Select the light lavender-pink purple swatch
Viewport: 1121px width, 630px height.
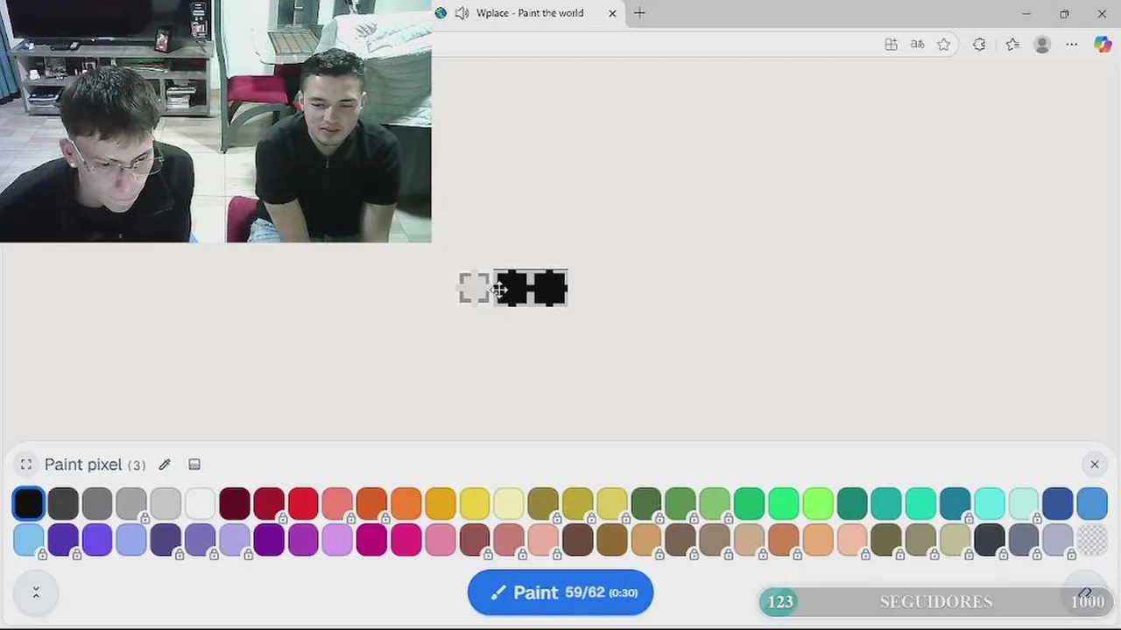click(337, 540)
